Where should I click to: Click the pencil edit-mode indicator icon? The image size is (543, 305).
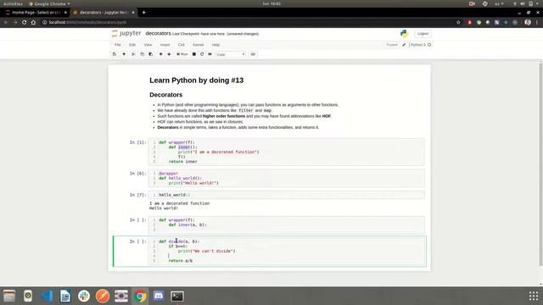tap(404, 45)
